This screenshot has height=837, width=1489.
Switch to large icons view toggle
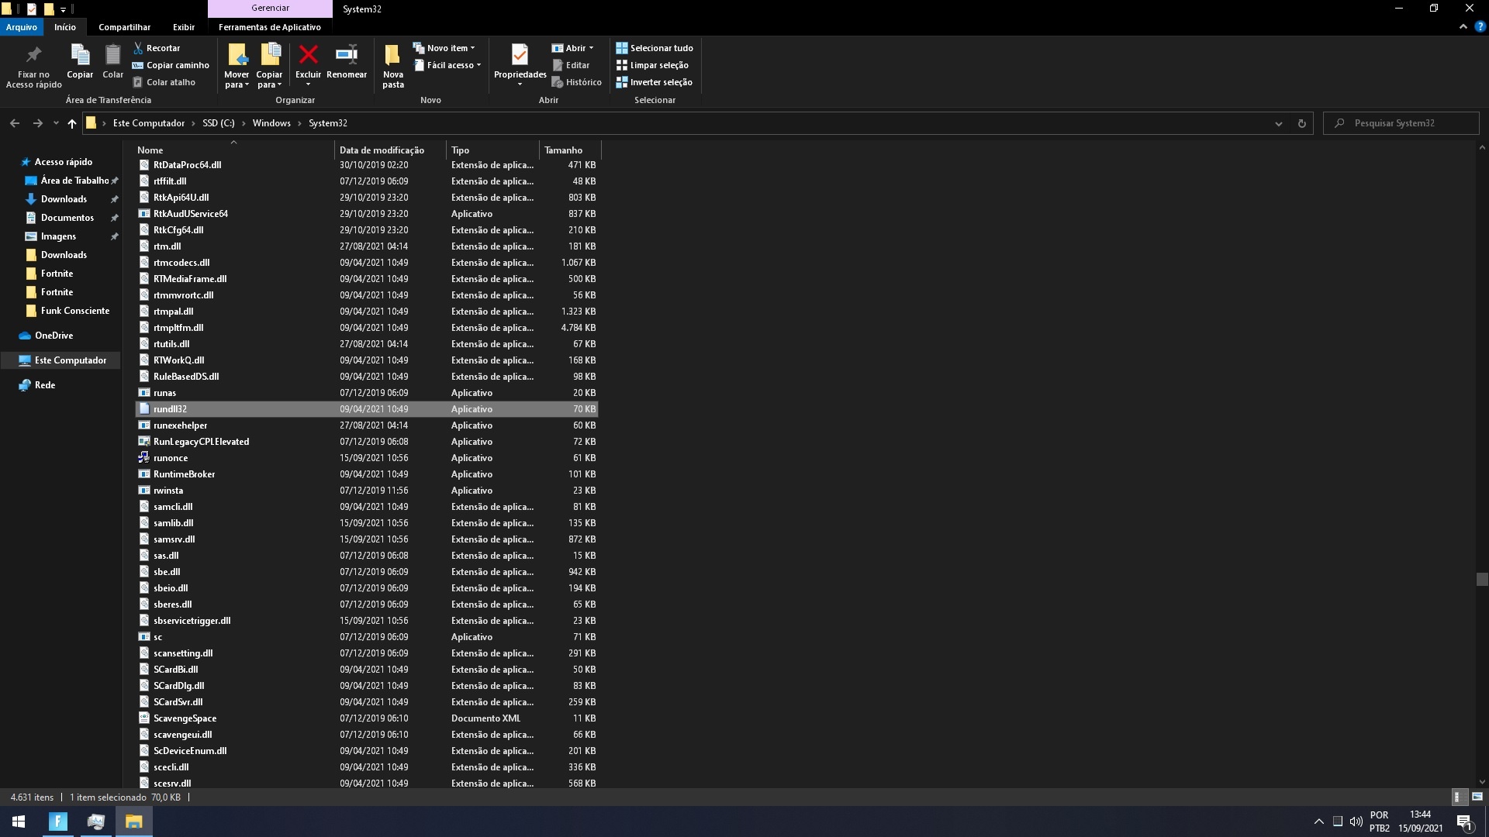click(x=1477, y=797)
